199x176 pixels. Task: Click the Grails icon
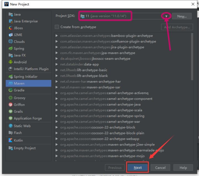(x=11, y=112)
